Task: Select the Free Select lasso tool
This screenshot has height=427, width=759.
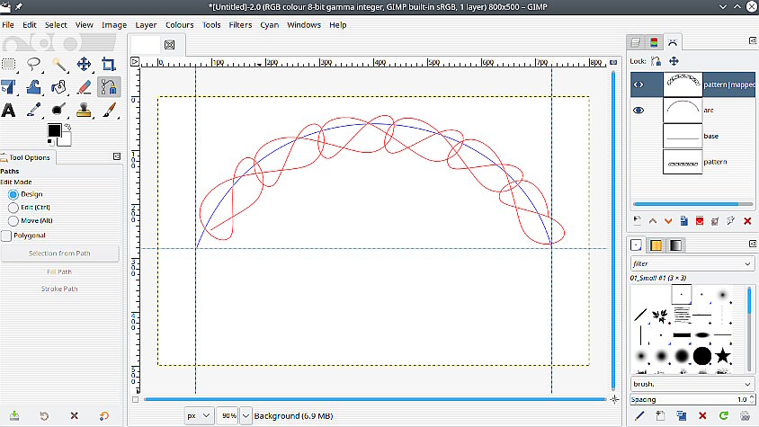Action: point(34,64)
